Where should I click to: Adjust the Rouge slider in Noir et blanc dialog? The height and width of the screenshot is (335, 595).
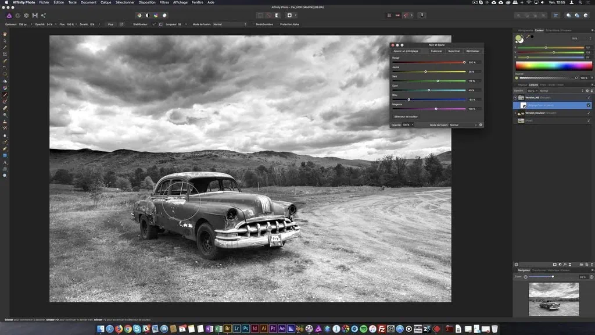(x=464, y=62)
